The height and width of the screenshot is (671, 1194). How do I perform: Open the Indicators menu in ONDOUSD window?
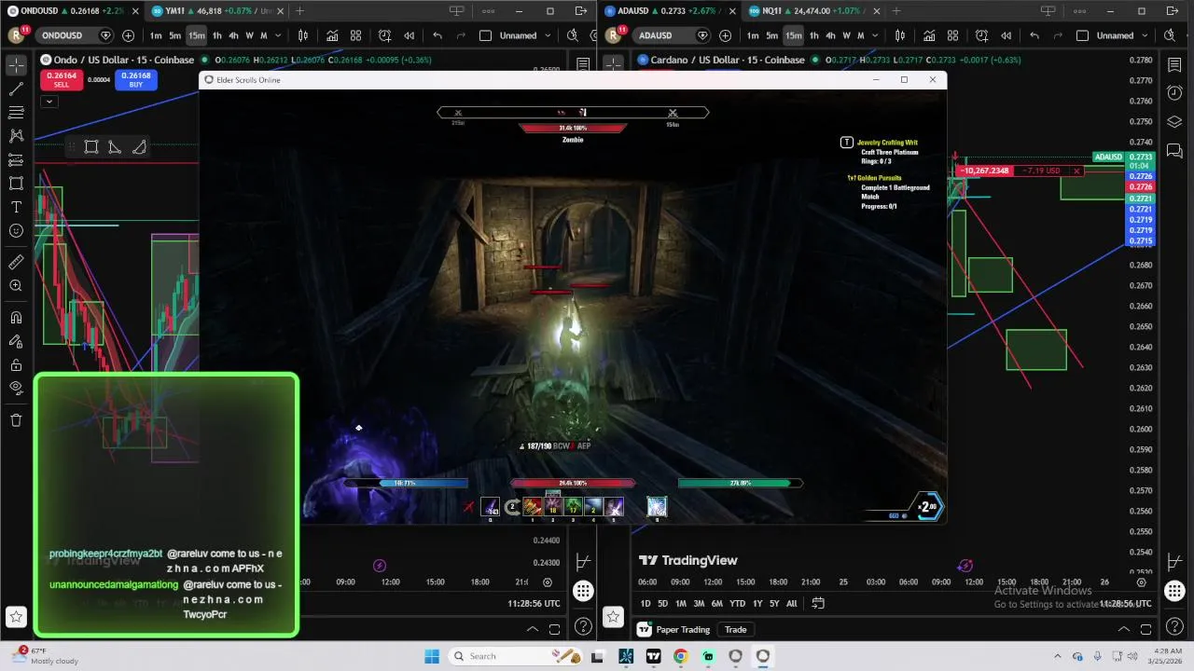(332, 35)
